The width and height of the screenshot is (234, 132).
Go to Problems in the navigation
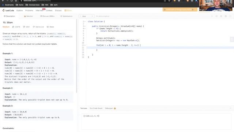(x=29, y=11)
